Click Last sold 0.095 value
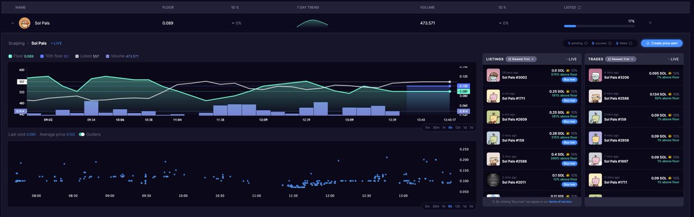Screen dimensions: 694x217 click(31, 134)
